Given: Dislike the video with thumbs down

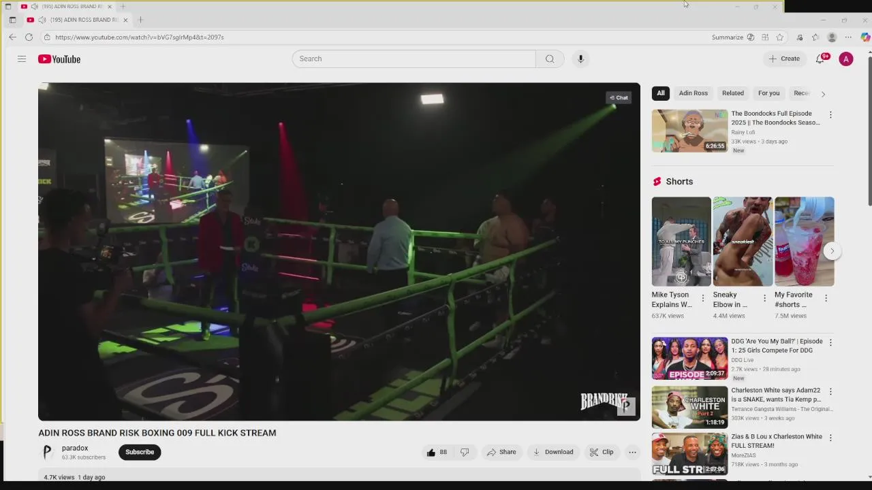Looking at the screenshot, I should click(465, 452).
